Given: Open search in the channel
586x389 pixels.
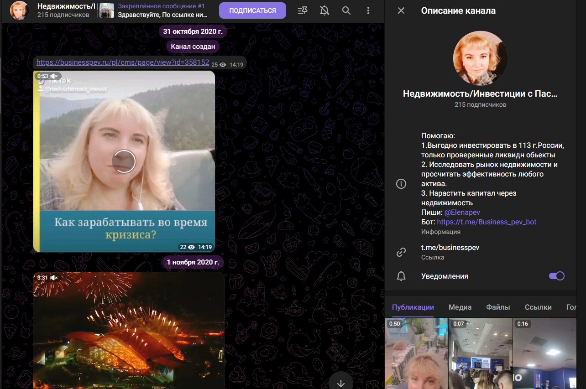Looking at the screenshot, I should pyautogui.click(x=346, y=10).
